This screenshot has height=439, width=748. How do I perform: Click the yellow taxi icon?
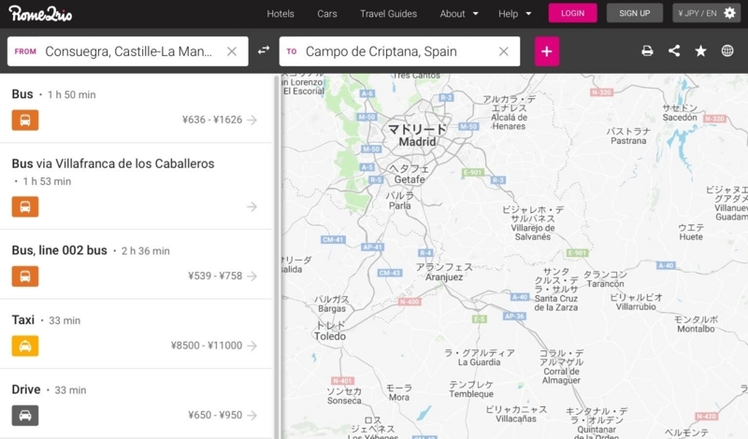(x=25, y=346)
